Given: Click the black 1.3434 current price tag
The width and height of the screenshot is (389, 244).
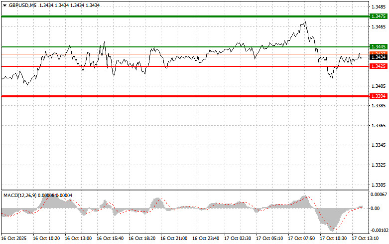Looking at the screenshot, I should [x=379, y=57].
